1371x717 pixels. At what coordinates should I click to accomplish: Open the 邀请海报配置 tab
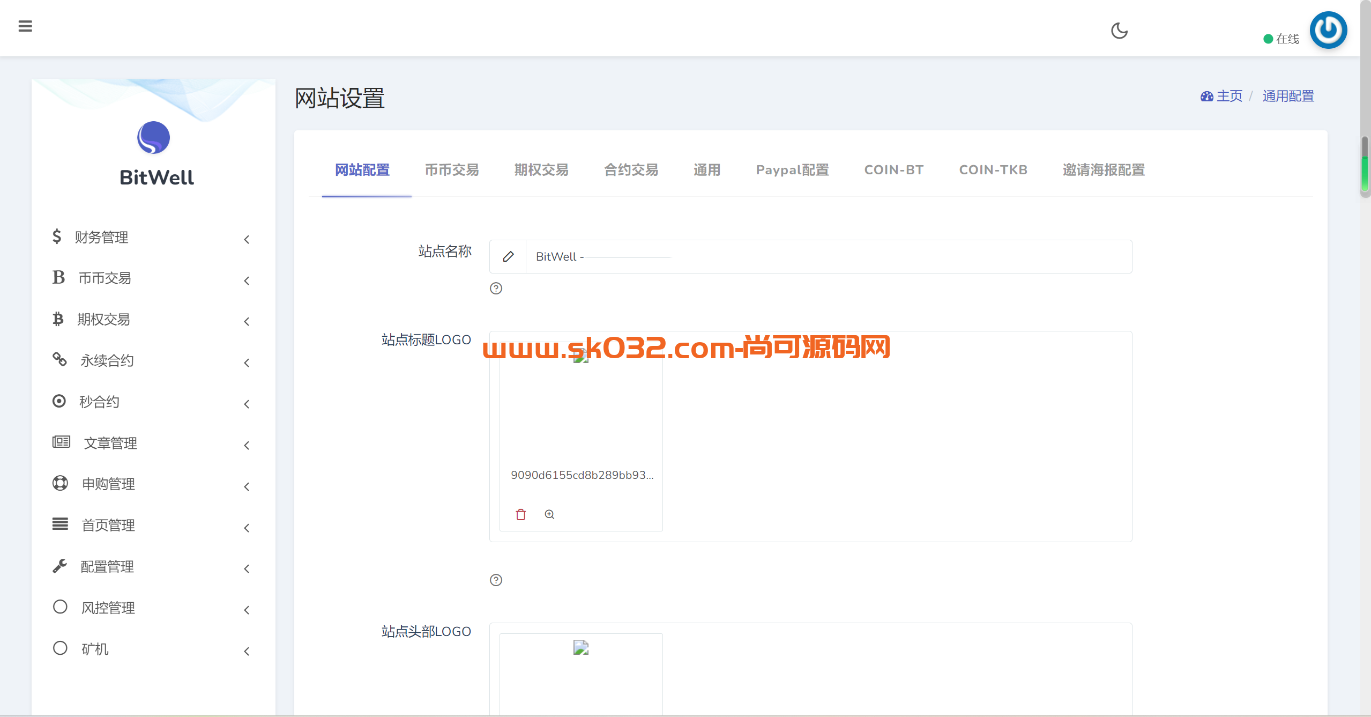tap(1104, 170)
